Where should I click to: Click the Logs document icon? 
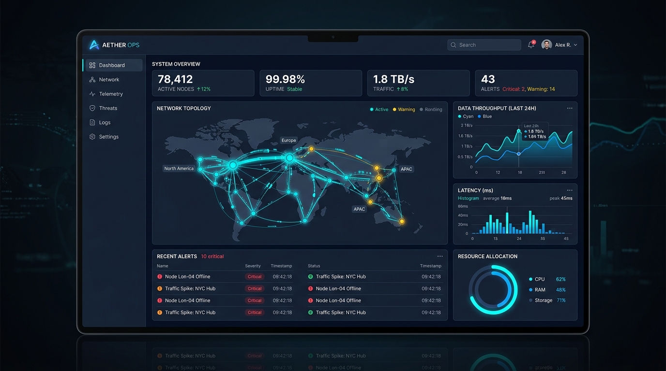pos(92,123)
